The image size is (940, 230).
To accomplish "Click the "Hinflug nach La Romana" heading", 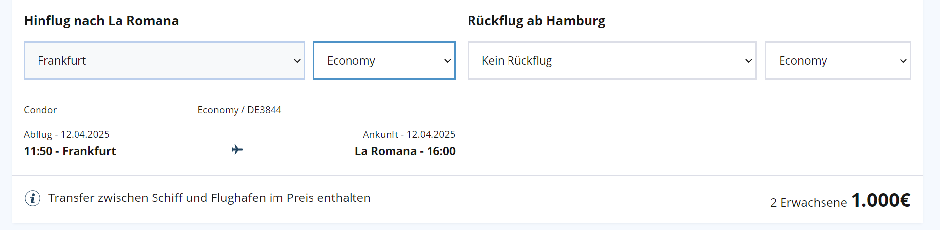I will [101, 21].
